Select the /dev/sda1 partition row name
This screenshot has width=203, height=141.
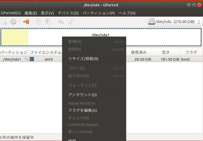click(x=12, y=59)
